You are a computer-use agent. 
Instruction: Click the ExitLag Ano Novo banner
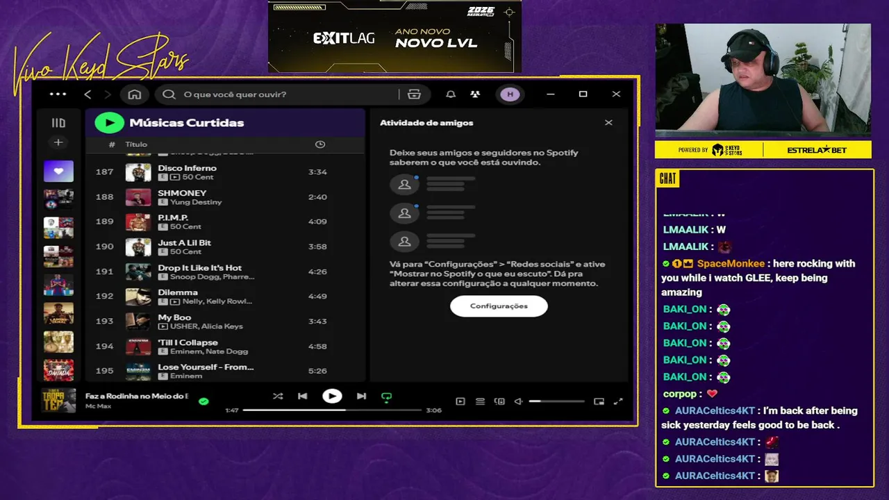(394, 36)
